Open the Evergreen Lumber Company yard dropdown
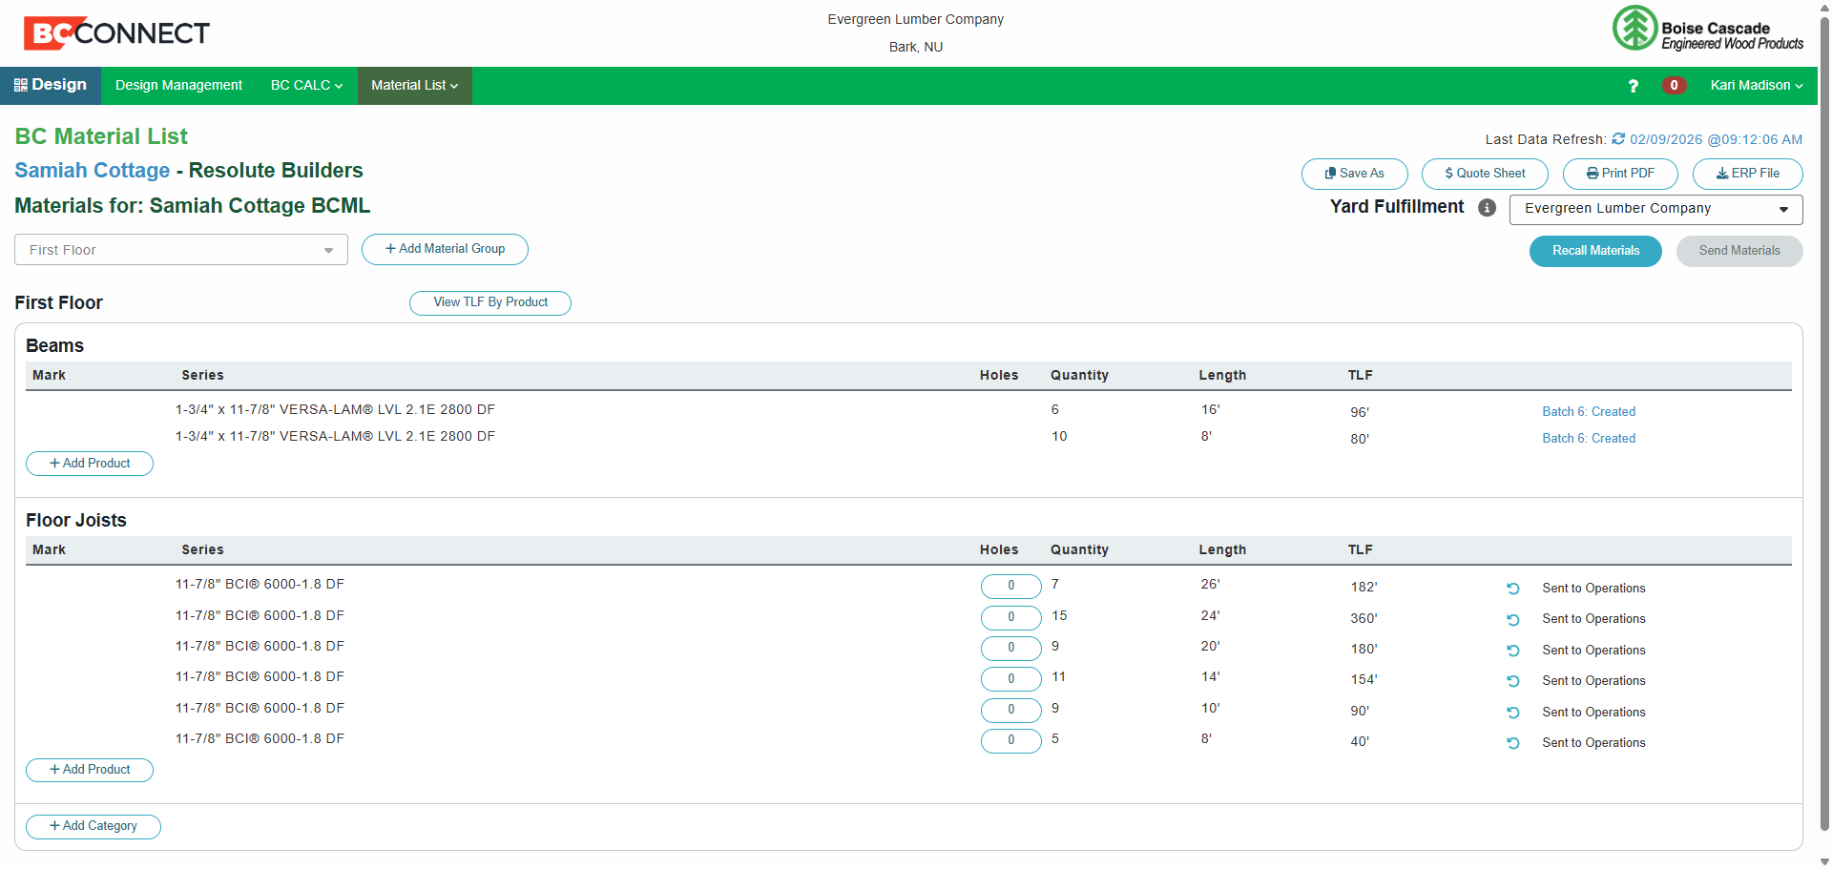Image resolution: width=1832 pixels, height=869 pixels. 1655,209
